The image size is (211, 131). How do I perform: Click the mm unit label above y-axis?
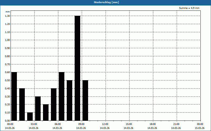click(8, 12)
